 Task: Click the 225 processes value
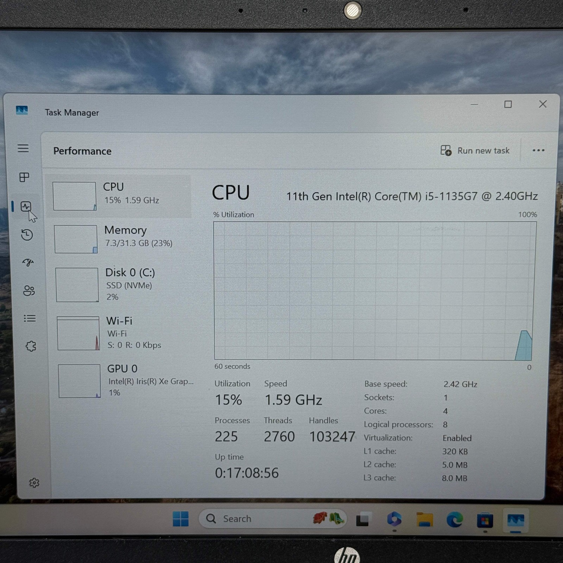point(226,437)
